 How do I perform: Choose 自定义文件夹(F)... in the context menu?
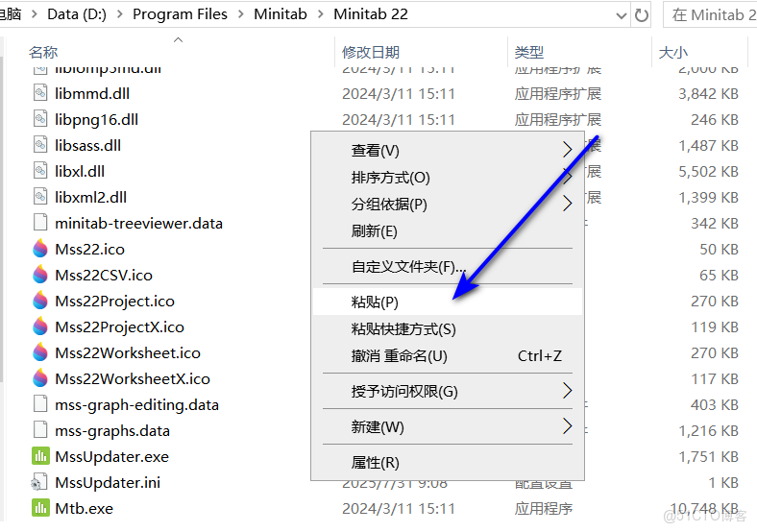coord(447,266)
